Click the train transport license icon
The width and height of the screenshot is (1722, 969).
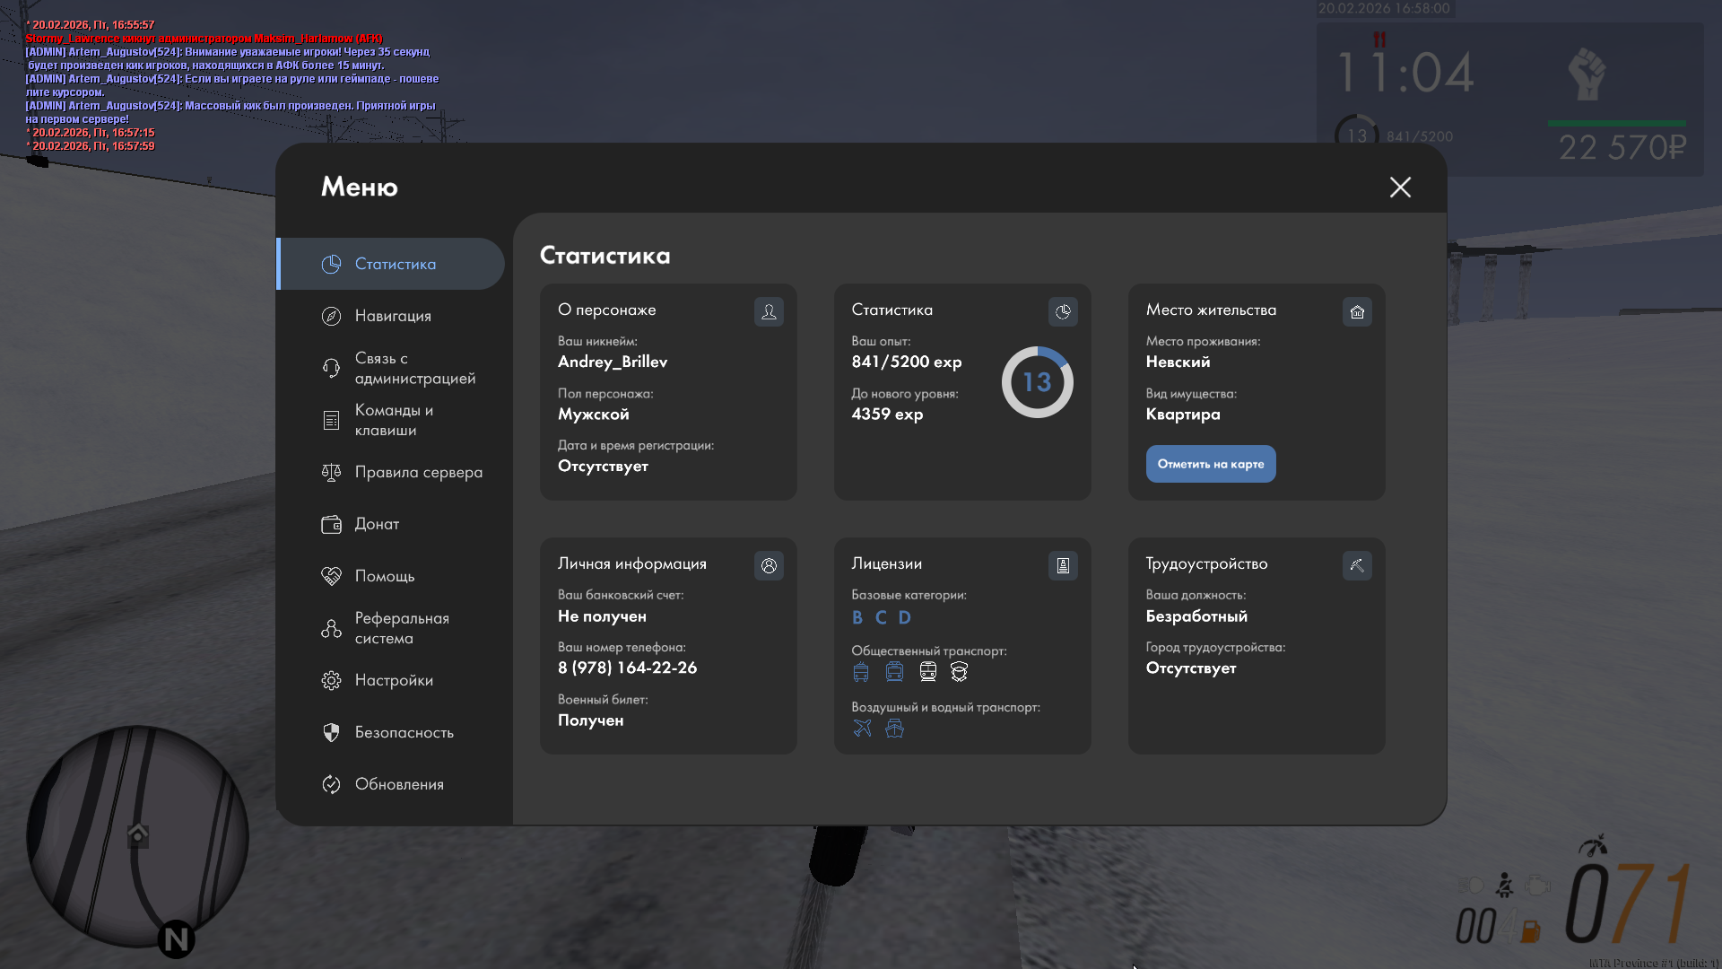tap(927, 671)
